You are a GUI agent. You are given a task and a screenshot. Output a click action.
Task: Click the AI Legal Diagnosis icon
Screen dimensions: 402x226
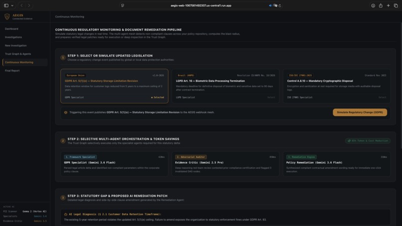(x=66, y=214)
